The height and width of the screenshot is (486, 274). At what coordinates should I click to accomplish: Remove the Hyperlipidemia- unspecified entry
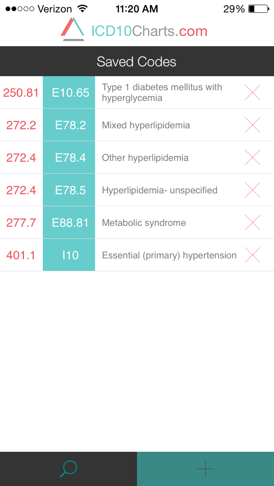click(x=252, y=190)
